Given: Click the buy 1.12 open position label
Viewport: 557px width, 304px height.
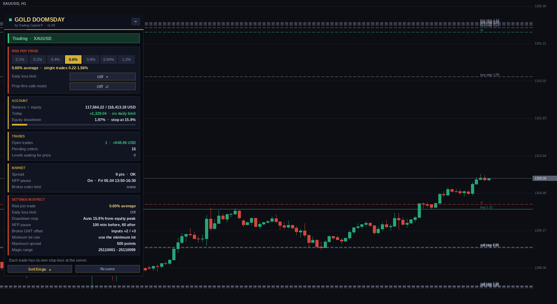Looking at the screenshot, I should click(x=486, y=207).
